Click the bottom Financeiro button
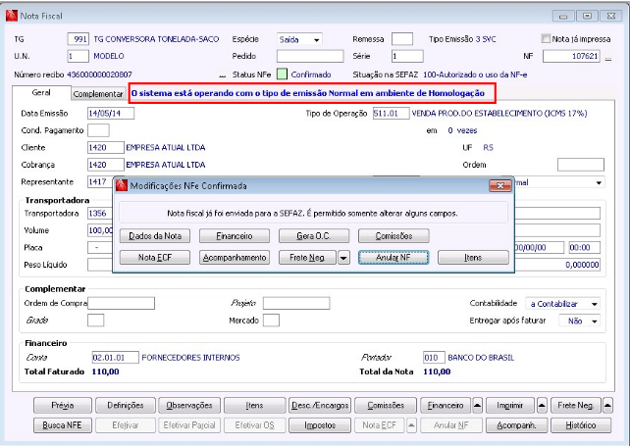Screen dimensions: 630x446 click(446, 406)
